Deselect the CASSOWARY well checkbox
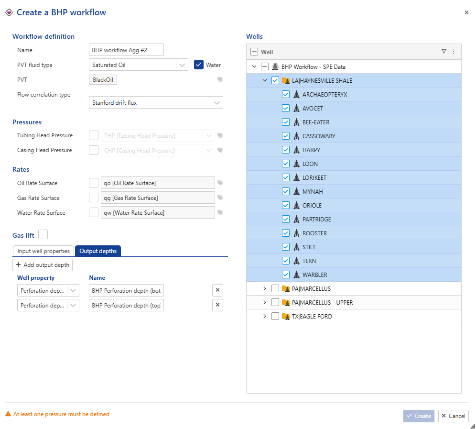Screen dimensions: 476x429 [x=286, y=136]
